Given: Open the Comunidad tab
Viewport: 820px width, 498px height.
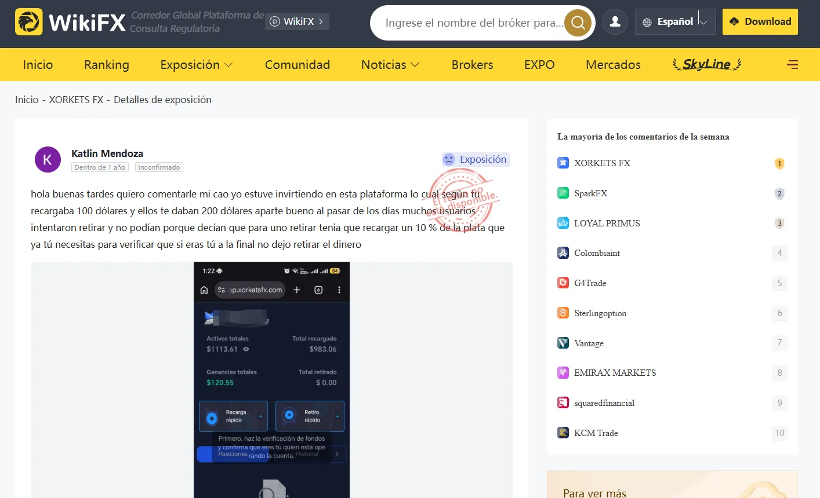Looking at the screenshot, I should (x=297, y=65).
